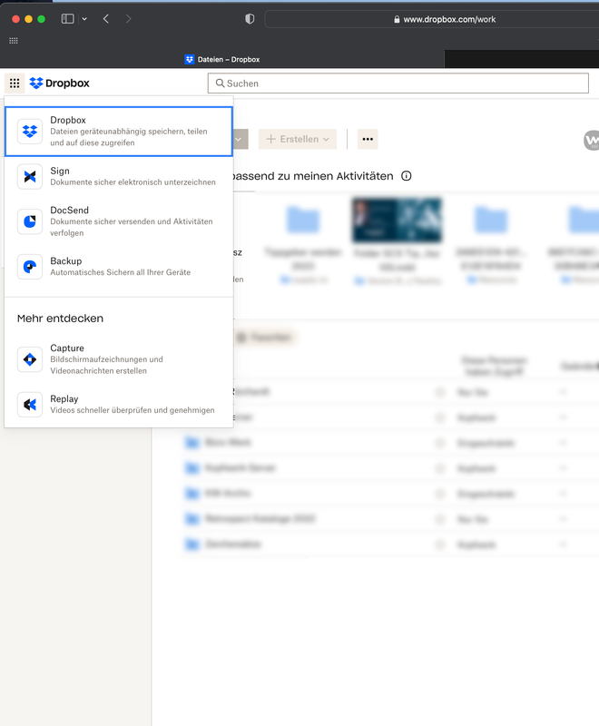Screen dimensions: 599x726
Task: Click the Dropbox app grid launcher icon
Action: (x=15, y=83)
